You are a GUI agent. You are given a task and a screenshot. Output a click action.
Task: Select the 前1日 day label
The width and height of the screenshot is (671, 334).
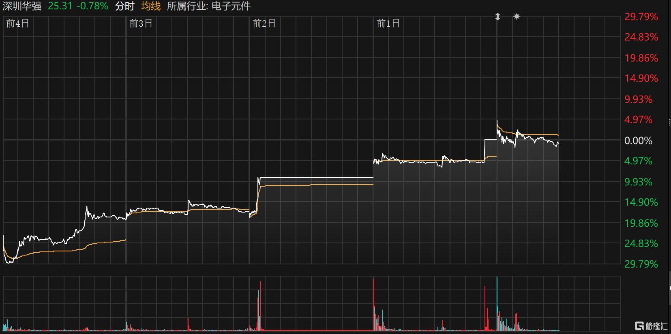[388, 23]
